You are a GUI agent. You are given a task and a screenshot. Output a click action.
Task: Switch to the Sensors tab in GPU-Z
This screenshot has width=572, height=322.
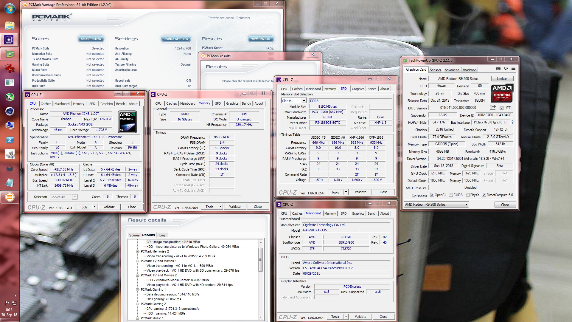coord(435,70)
